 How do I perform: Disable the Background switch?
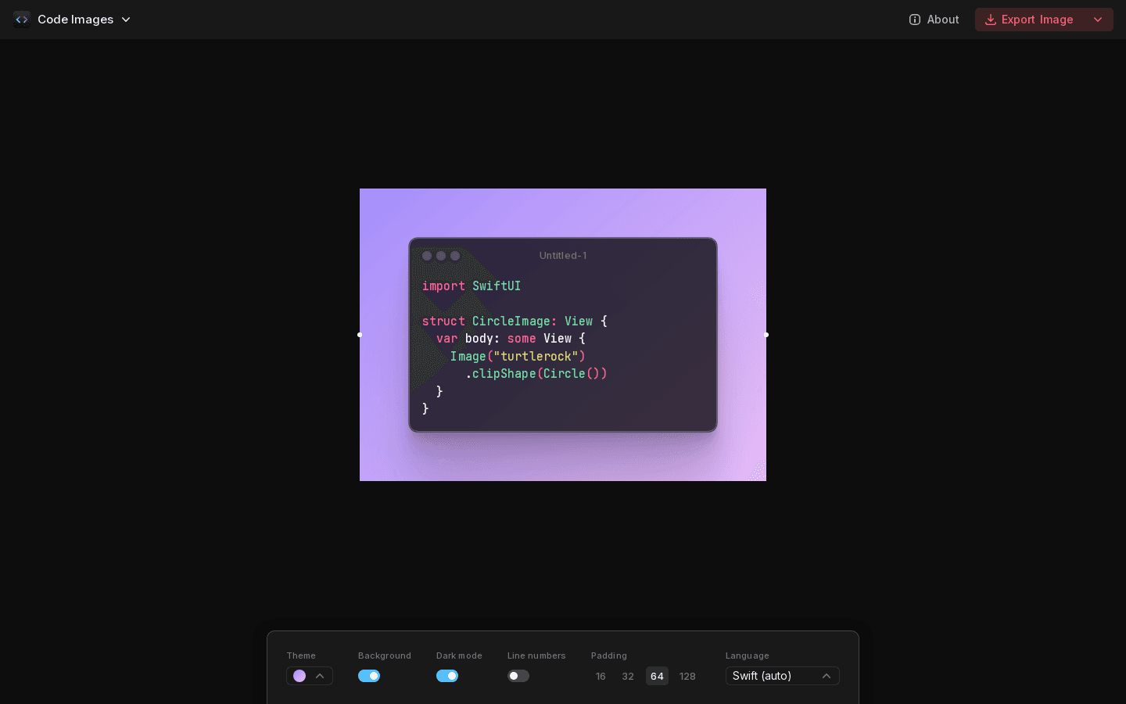click(x=369, y=676)
